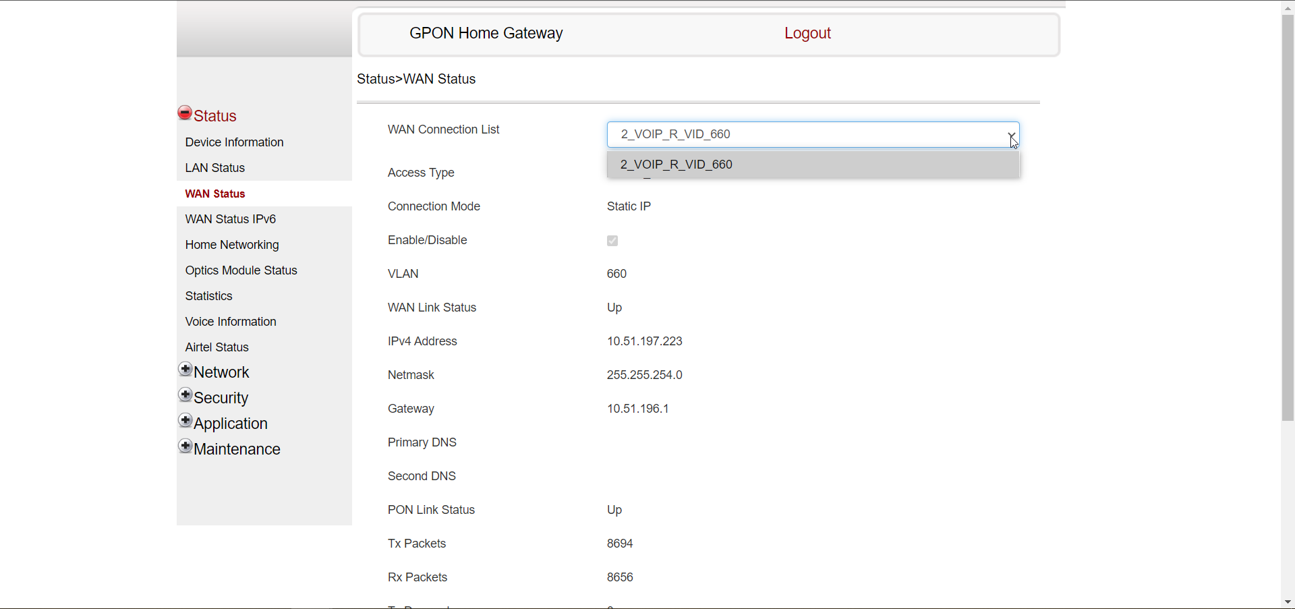Open Statistics page
The width and height of the screenshot is (1295, 609).
(x=208, y=296)
